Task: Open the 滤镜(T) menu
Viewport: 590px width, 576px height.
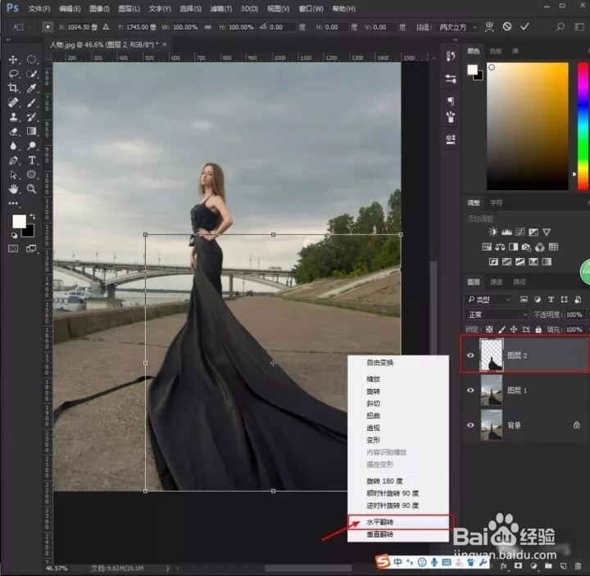Action: [221, 8]
